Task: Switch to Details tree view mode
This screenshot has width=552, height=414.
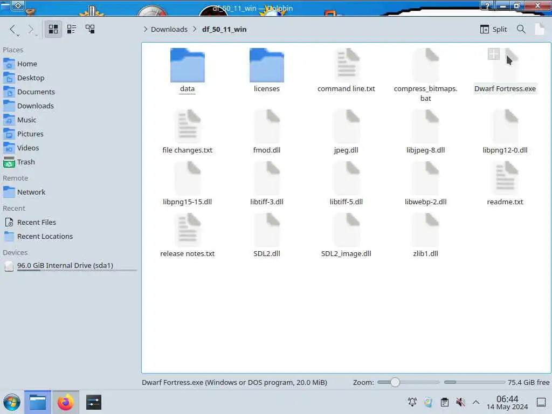Action: [90, 29]
